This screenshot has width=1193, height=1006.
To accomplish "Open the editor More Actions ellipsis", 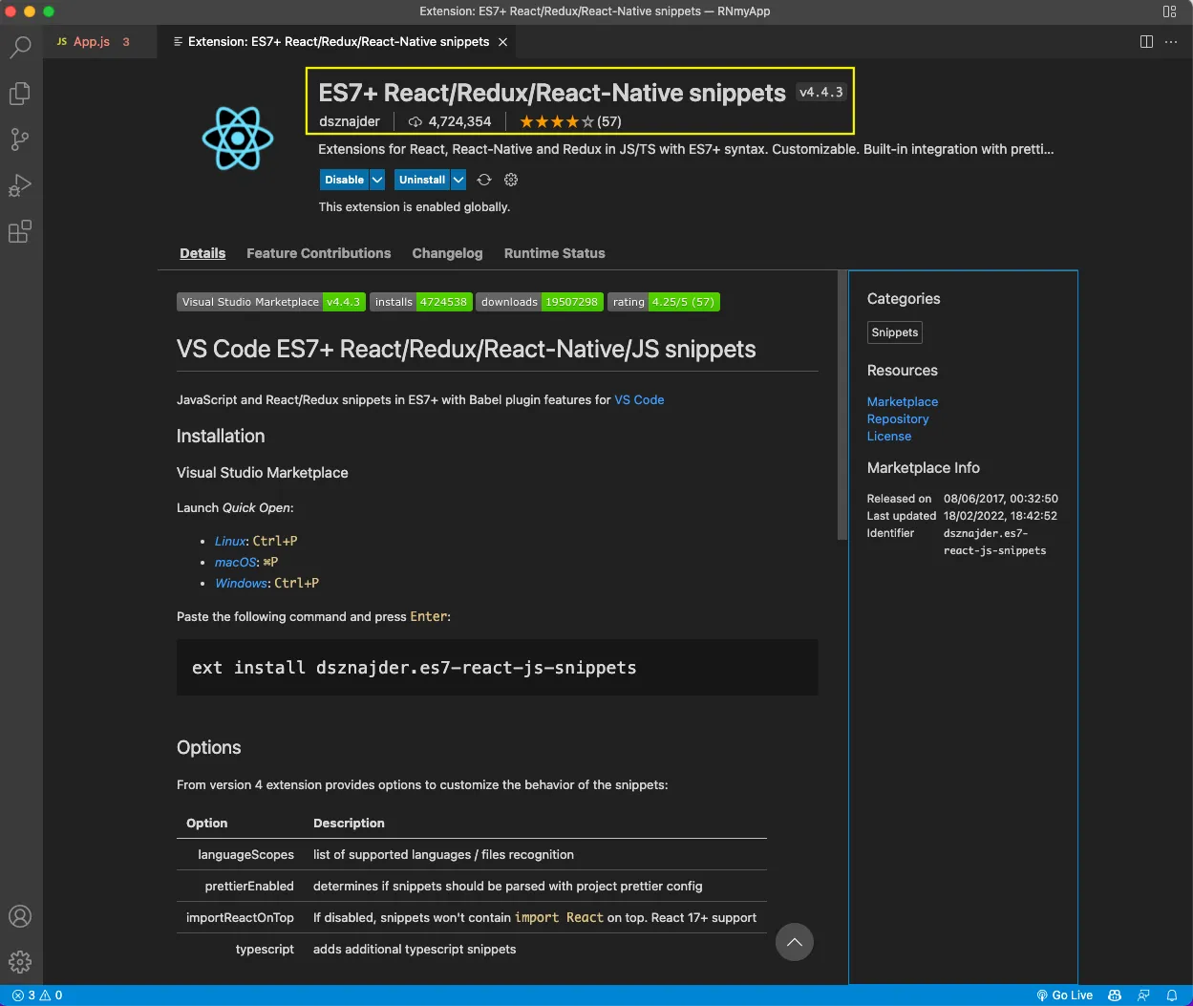I will coord(1171,42).
